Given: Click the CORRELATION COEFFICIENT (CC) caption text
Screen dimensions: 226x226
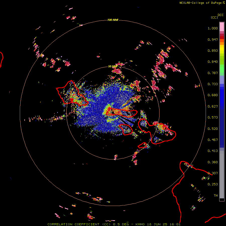Looking at the screenshot, I should point(79,224).
